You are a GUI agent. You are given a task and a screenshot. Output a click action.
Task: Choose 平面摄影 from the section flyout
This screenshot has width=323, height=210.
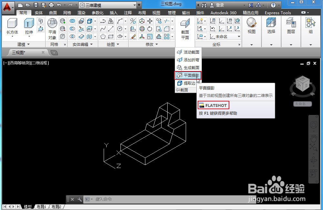tap(188, 75)
